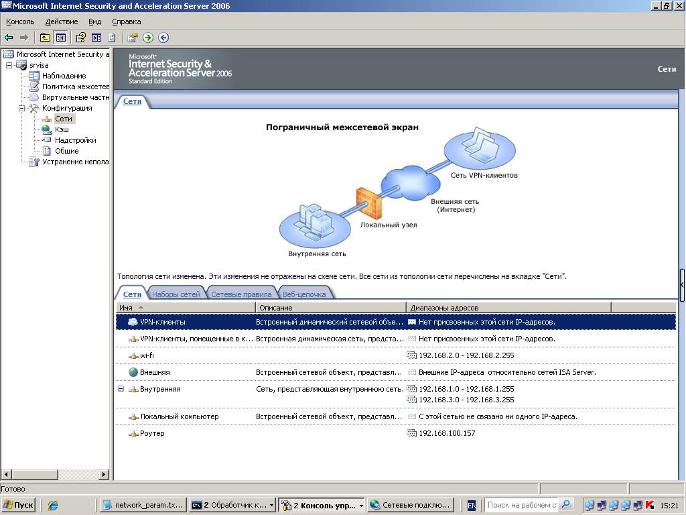Viewport: 686px width, 515px height.
Task: Switch to the Сетевые правила tab
Action: coord(241,294)
